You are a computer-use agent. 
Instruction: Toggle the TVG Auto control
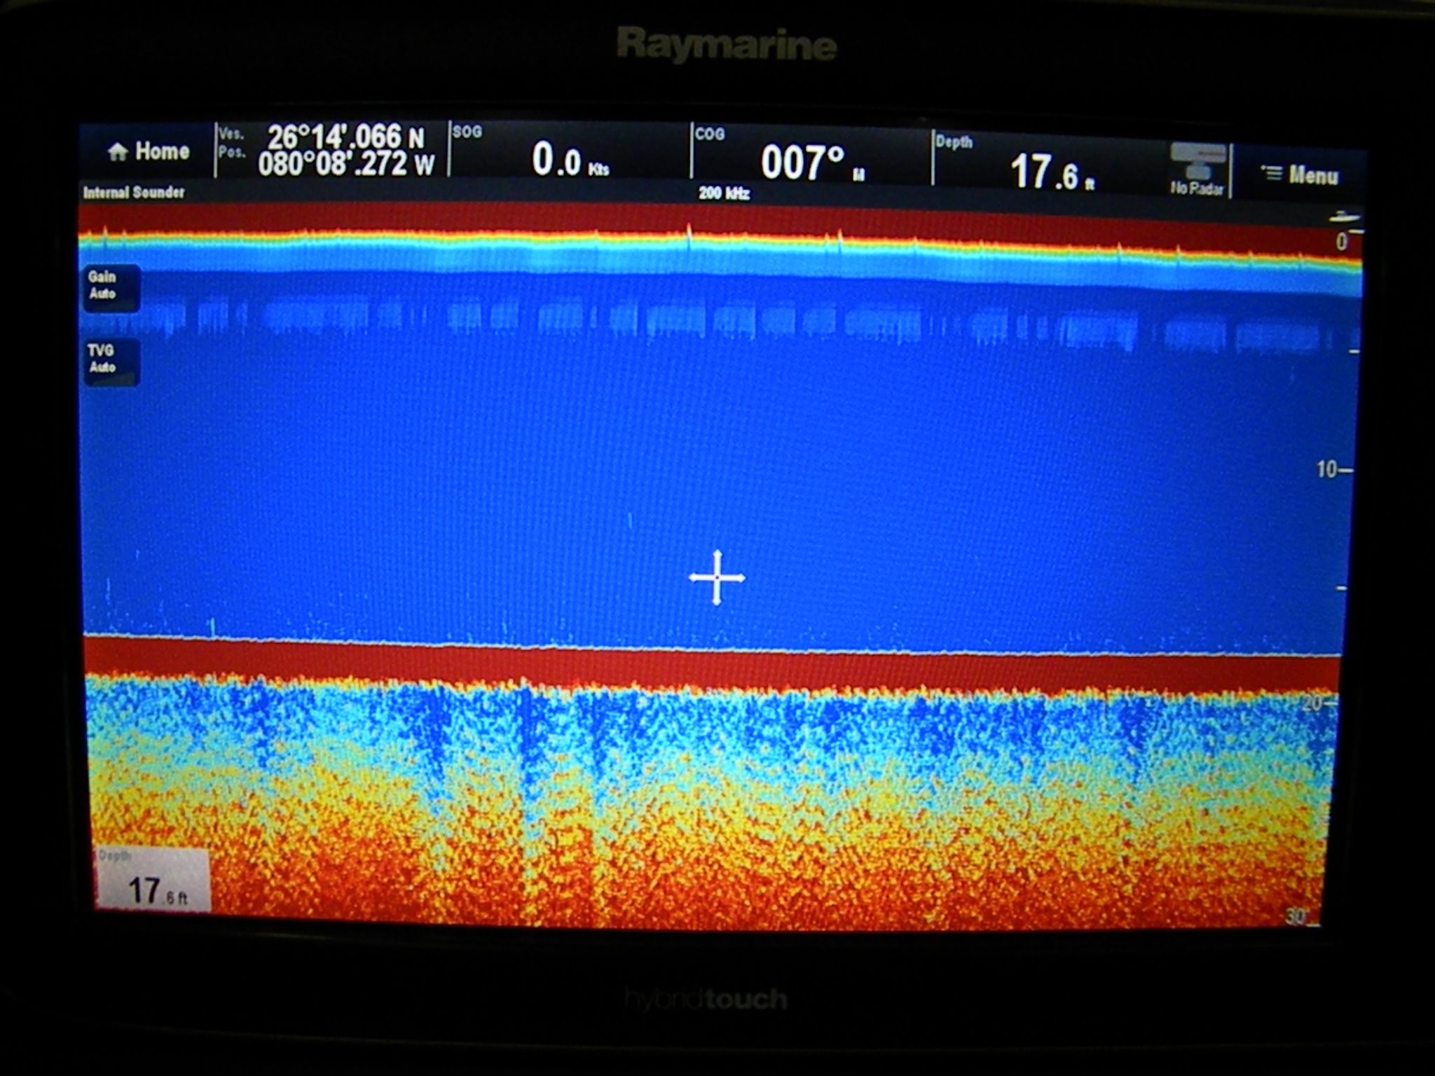coord(111,361)
